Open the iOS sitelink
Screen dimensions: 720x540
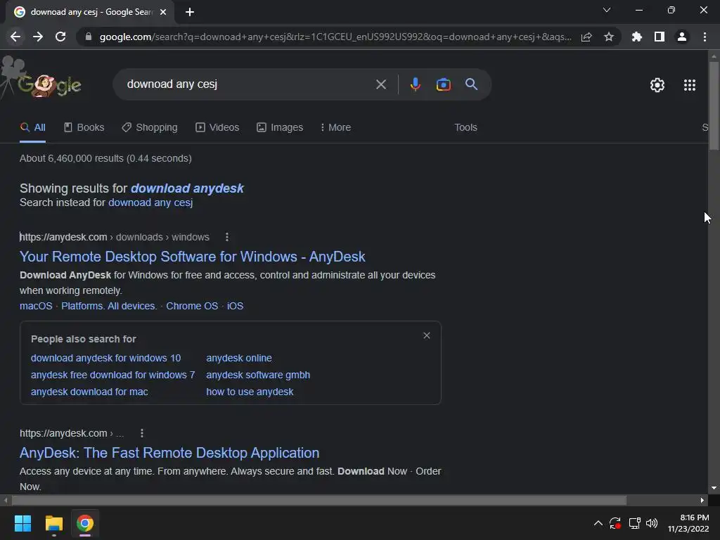tap(235, 307)
